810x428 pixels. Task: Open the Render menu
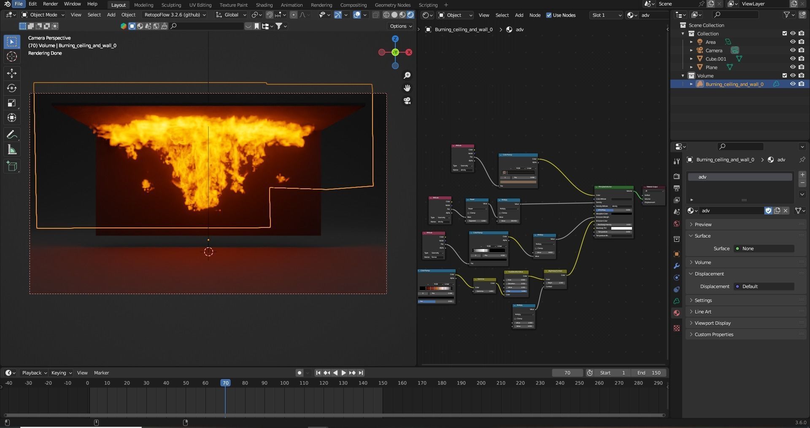[50, 4]
